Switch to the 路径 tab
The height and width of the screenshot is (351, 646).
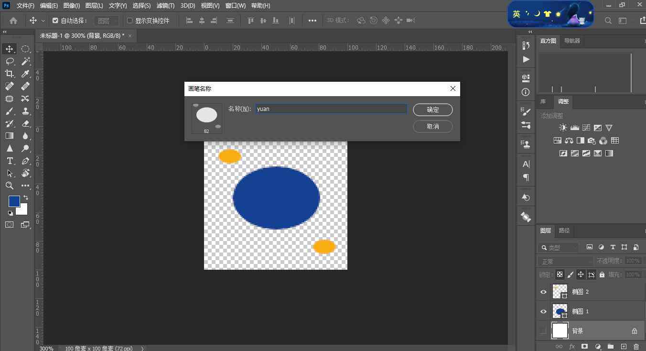564,230
